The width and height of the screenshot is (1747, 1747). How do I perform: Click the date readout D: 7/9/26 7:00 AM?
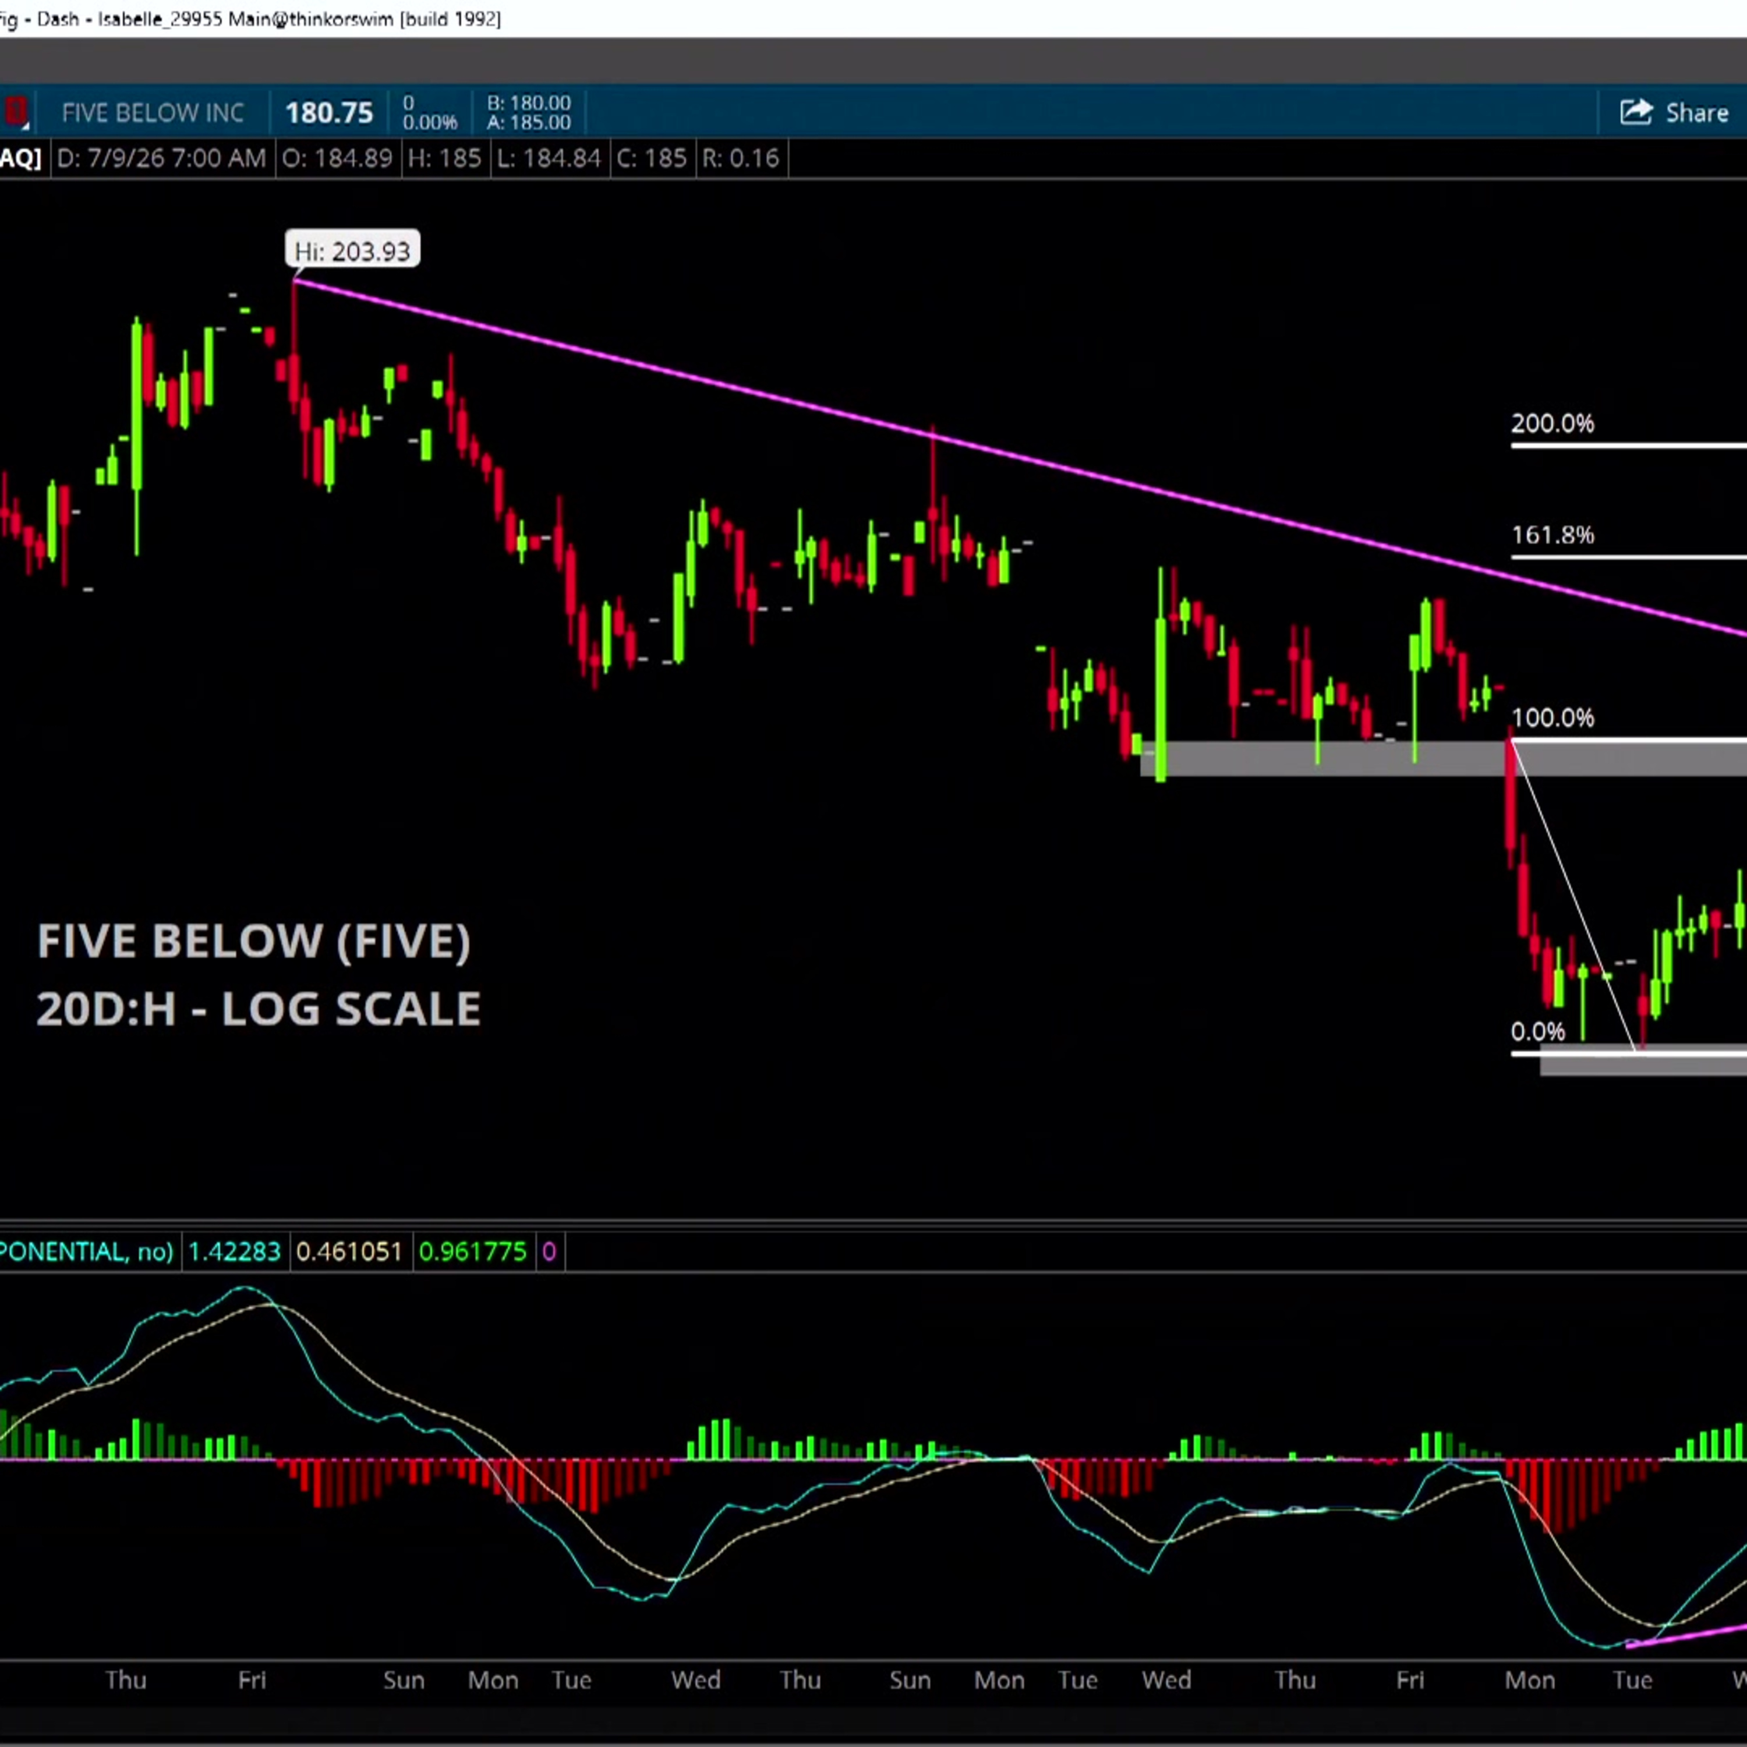coord(162,158)
